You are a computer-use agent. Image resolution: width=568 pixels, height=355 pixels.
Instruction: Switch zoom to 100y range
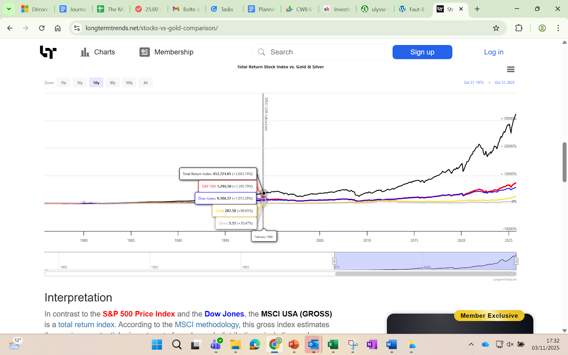coord(129,83)
